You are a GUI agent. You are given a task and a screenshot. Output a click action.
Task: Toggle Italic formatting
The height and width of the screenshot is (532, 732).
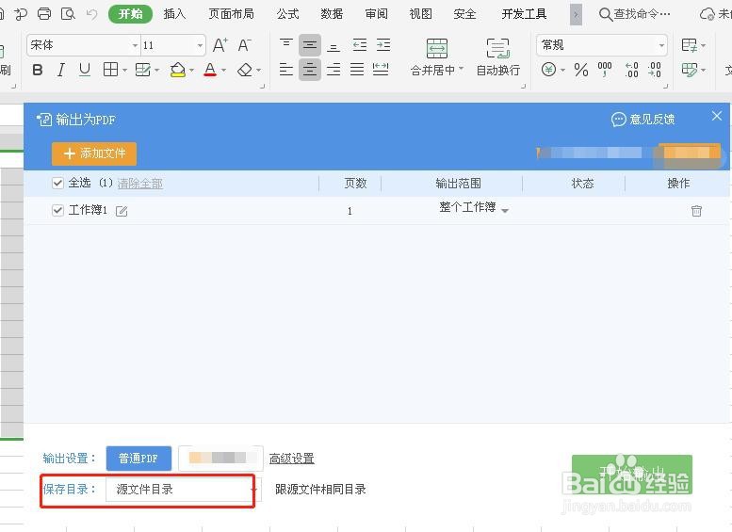(60, 70)
